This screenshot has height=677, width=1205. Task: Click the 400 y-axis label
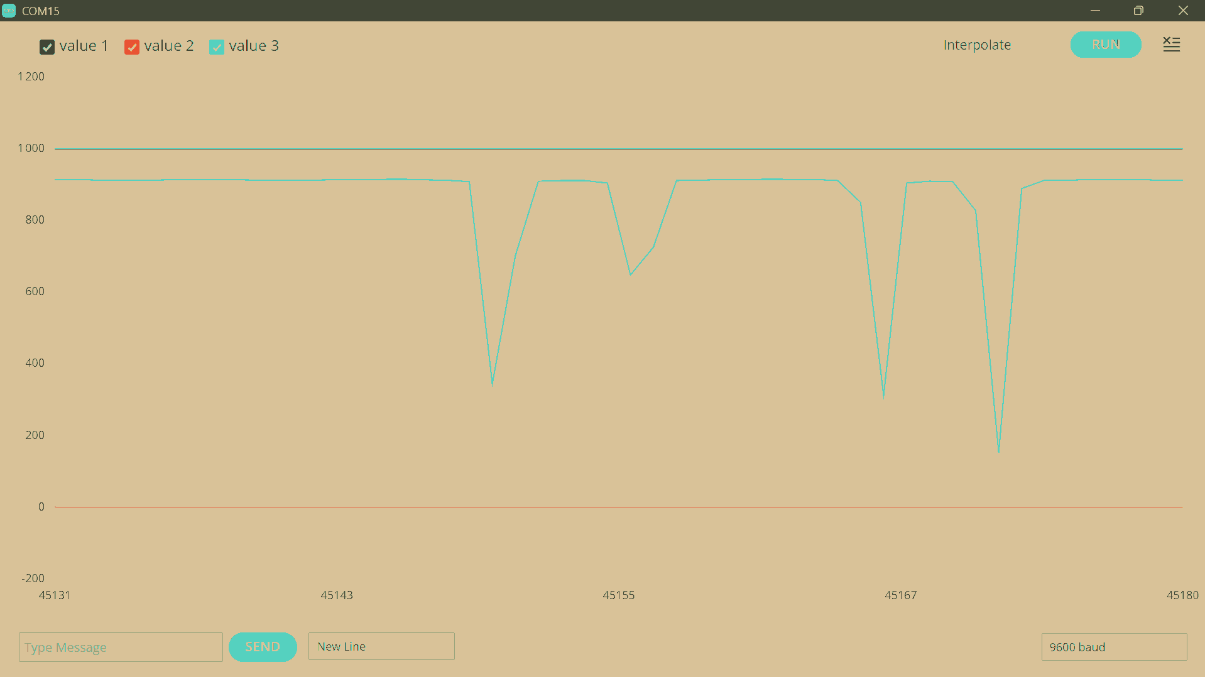[x=35, y=363]
